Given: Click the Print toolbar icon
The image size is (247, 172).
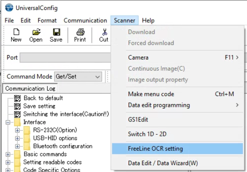Looking at the screenshot, I should [80, 32].
